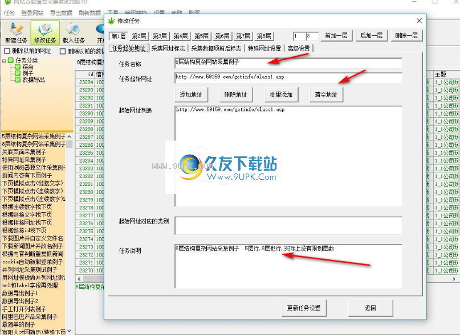Open the 刷新数据 menu
The height and width of the screenshot is (335, 460).
89,13
